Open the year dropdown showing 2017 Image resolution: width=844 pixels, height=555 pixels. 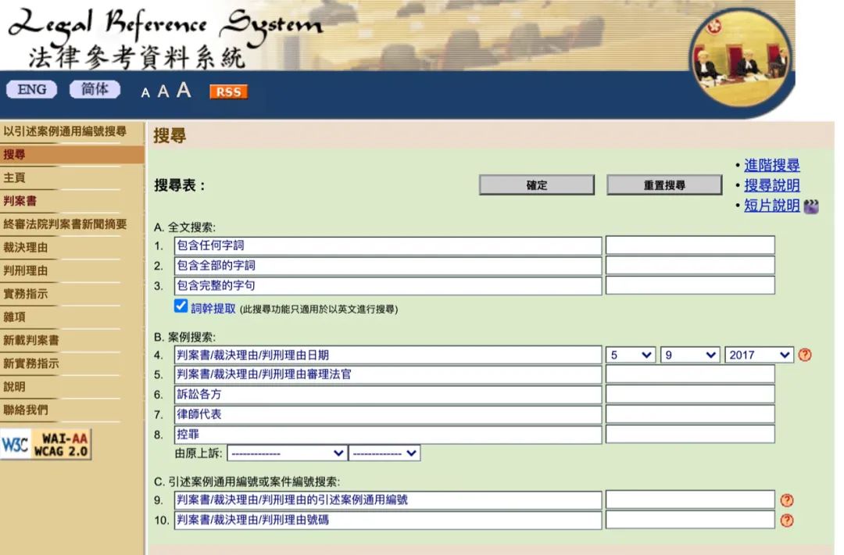758,355
